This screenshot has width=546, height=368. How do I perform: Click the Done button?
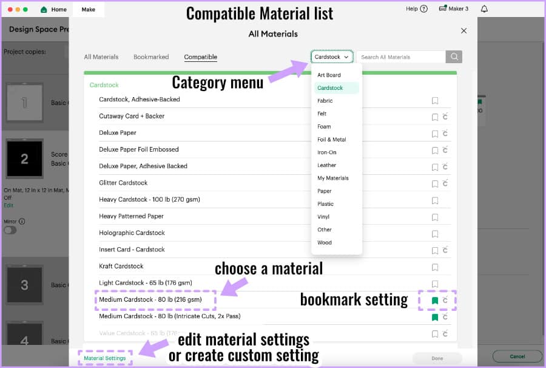[x=437, y=358]
